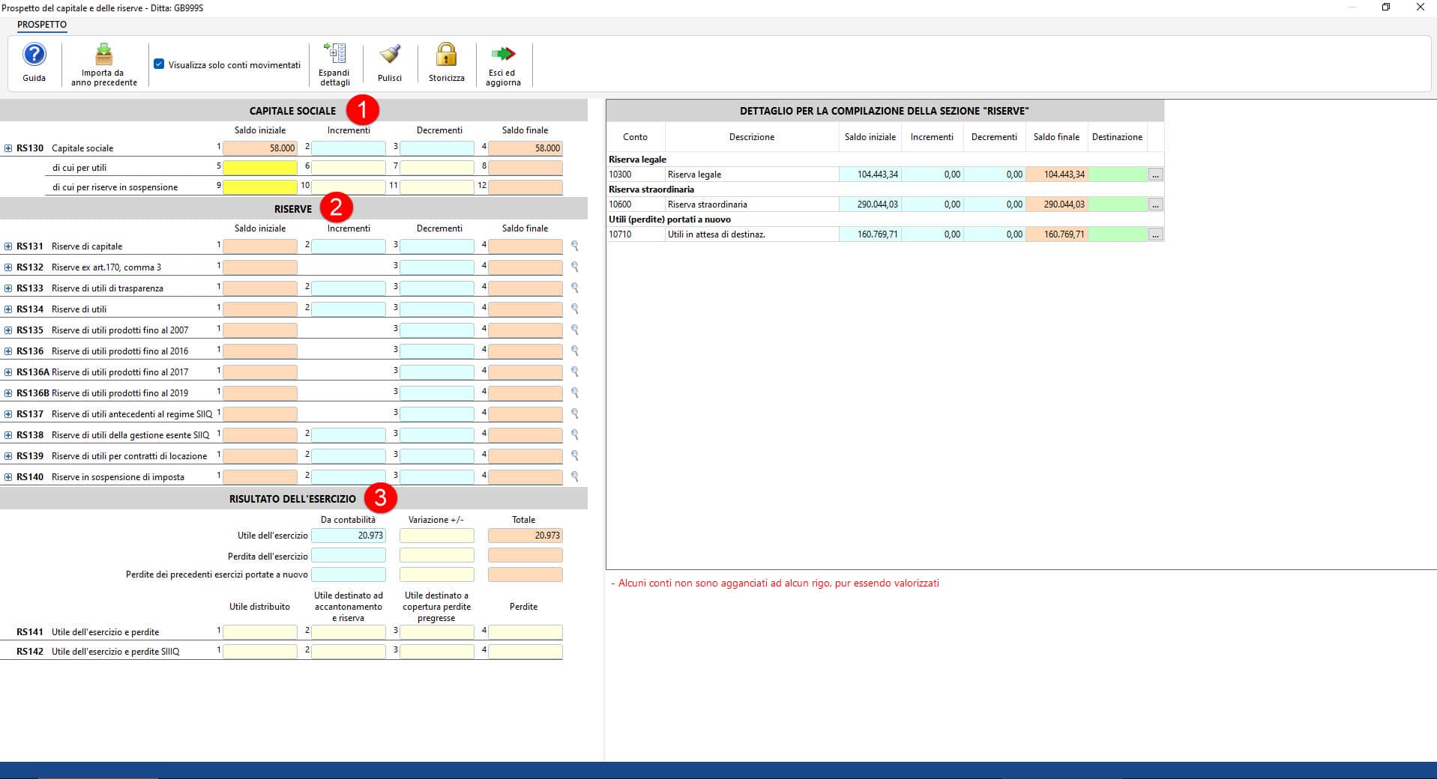
Task: Click ellipsis button for Riserva legale
Action: (1155, 175)
